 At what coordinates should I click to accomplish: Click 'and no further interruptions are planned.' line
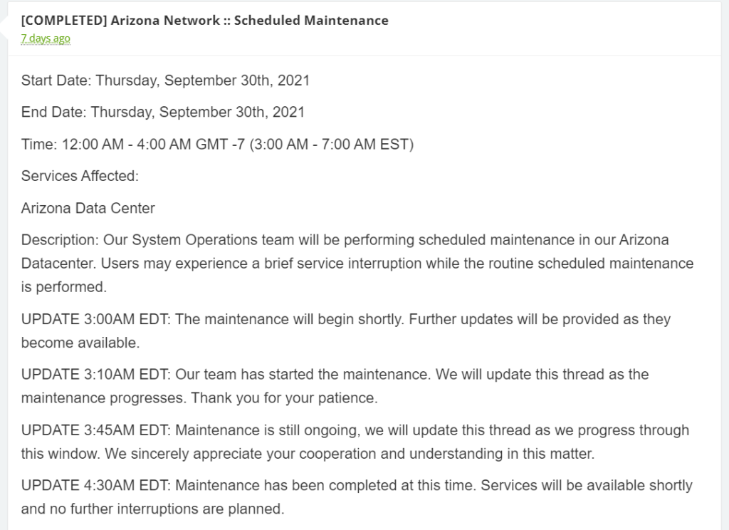tap(152, 509)
